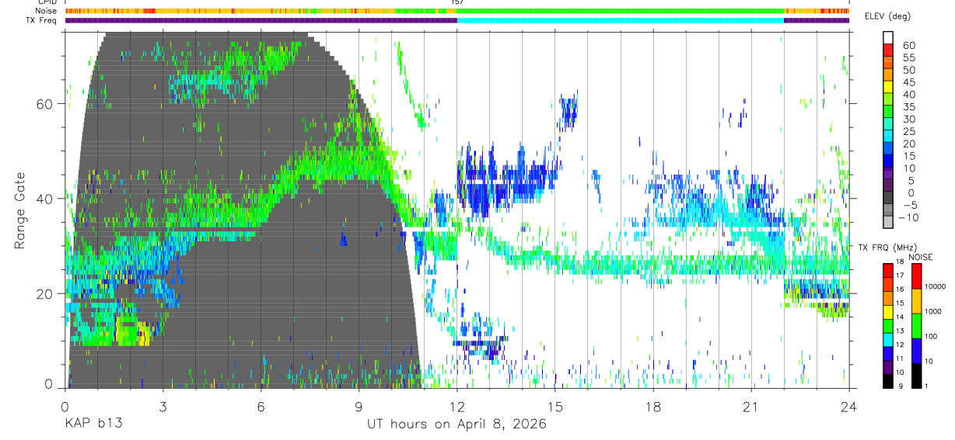Click the blue segment of NOISE bar
This screenshot has width=955, height=440.
coord(917,349)
